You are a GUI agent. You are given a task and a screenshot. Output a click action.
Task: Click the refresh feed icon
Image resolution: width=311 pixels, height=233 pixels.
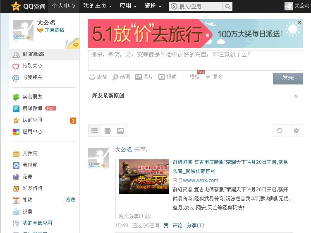point(280,131)
